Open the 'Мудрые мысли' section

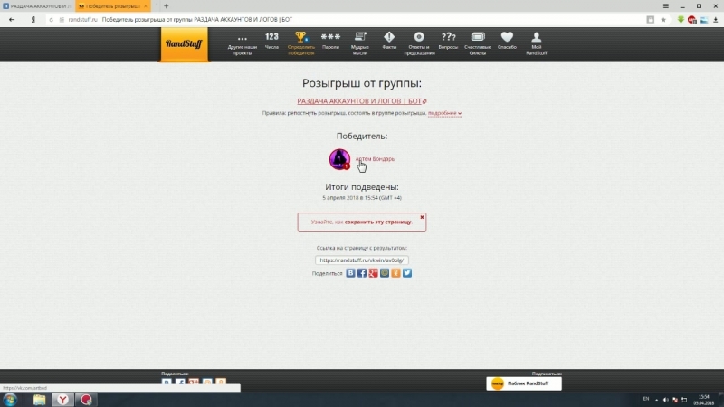pos(359,43)
